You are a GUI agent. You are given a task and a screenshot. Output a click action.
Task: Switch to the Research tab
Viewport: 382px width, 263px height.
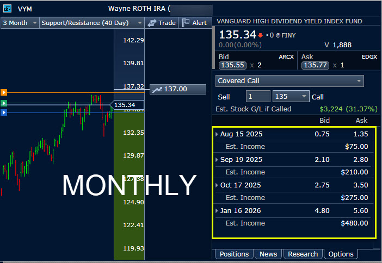point(303,254)
